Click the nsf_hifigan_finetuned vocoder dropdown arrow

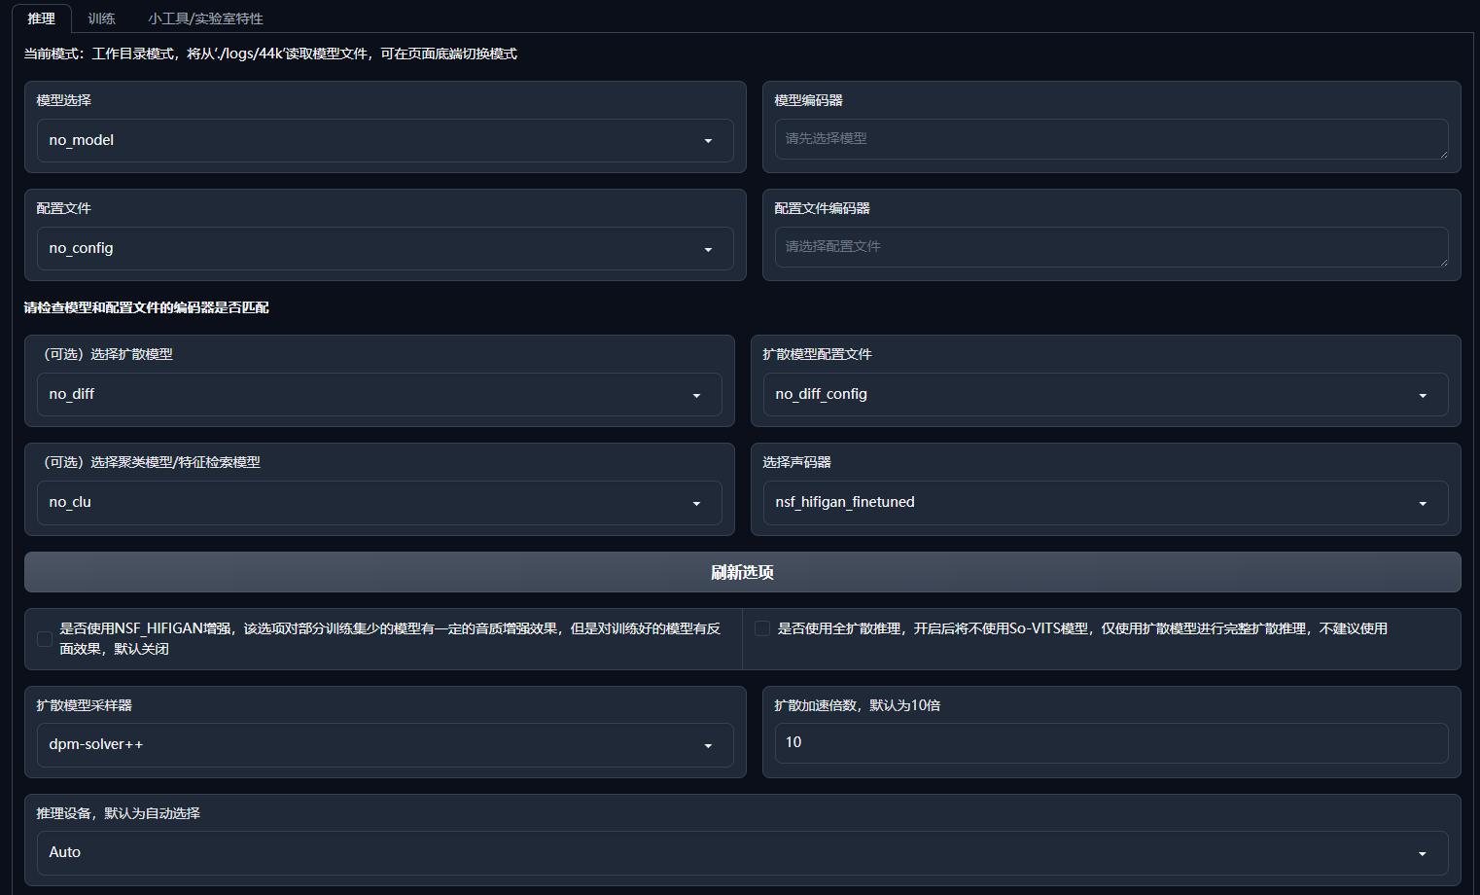[x=1422, y=503]
